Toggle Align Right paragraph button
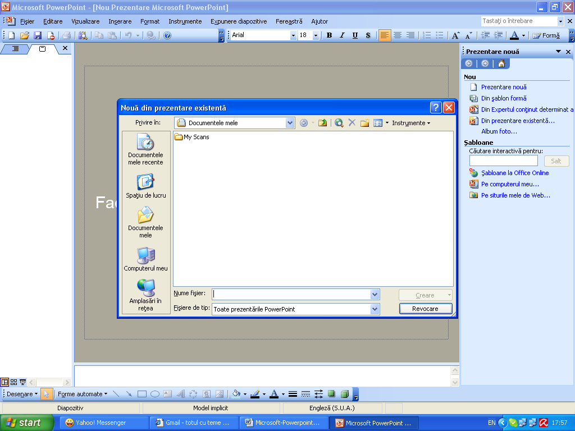This screenshot has height=431, width=575. click(x=410, y=35)
